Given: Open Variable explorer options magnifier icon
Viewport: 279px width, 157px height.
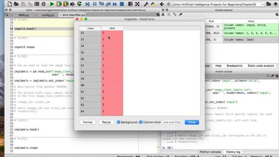Looking at the screenshot, I should pyautogui.click(x=277, y=14).
